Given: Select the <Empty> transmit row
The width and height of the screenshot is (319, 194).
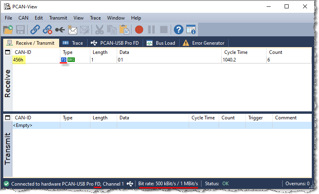Looking at the screenshot, I should (162, 125).
